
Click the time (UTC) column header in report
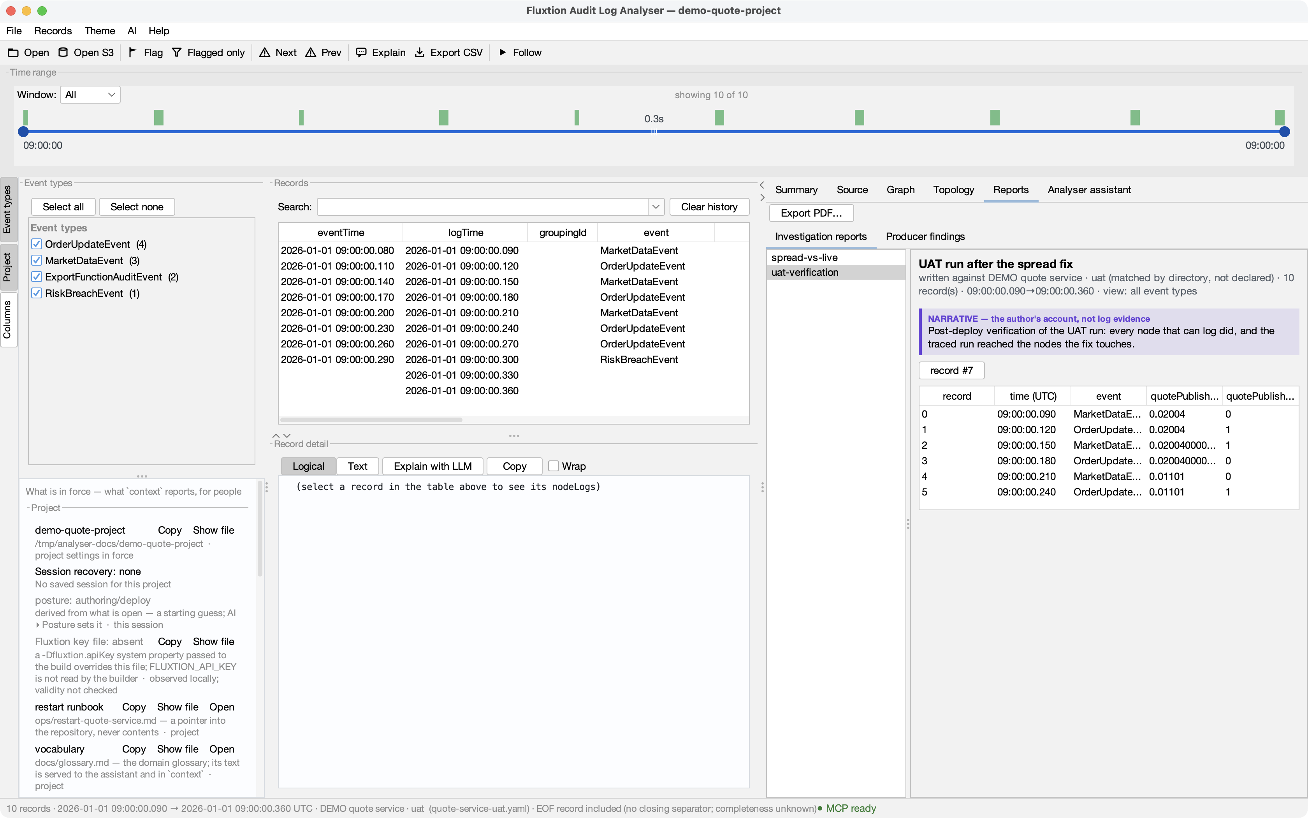(1033, 396)
